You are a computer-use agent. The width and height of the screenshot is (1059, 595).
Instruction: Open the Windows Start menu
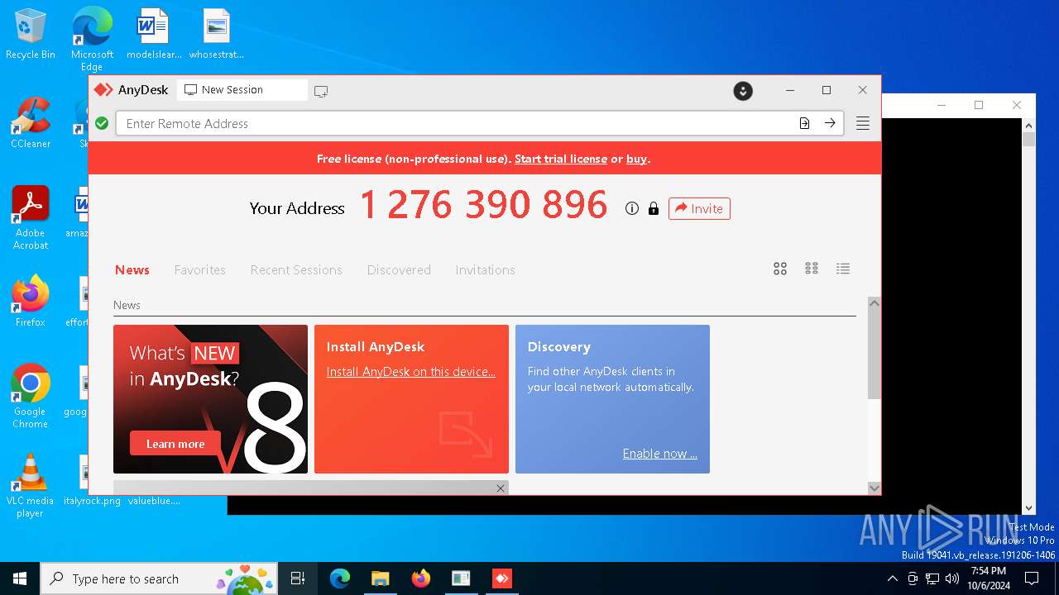pos(20,578)
